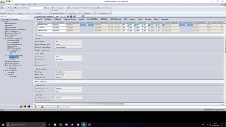Open ASTRO System dropdown
226x127 pixels.
tap(69, 42)
